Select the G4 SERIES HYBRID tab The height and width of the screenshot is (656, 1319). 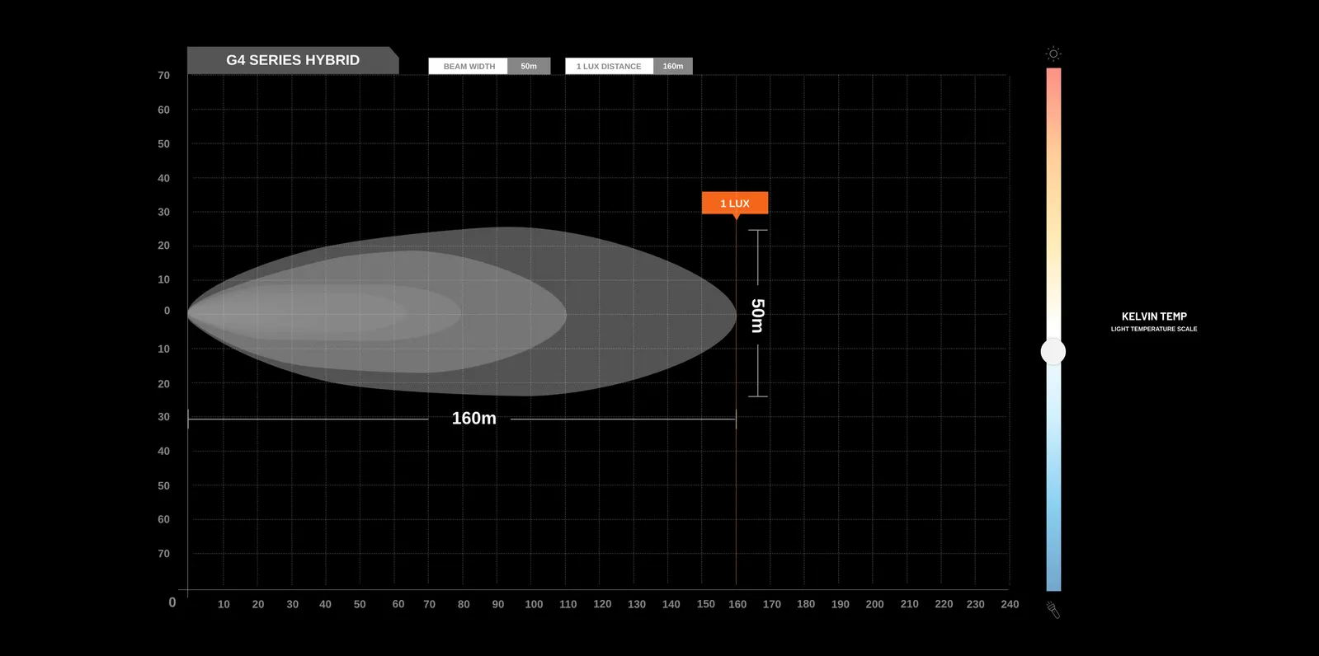[x=292, y=60]
